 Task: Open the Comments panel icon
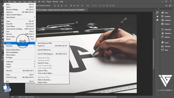click(x=157, y=20)
